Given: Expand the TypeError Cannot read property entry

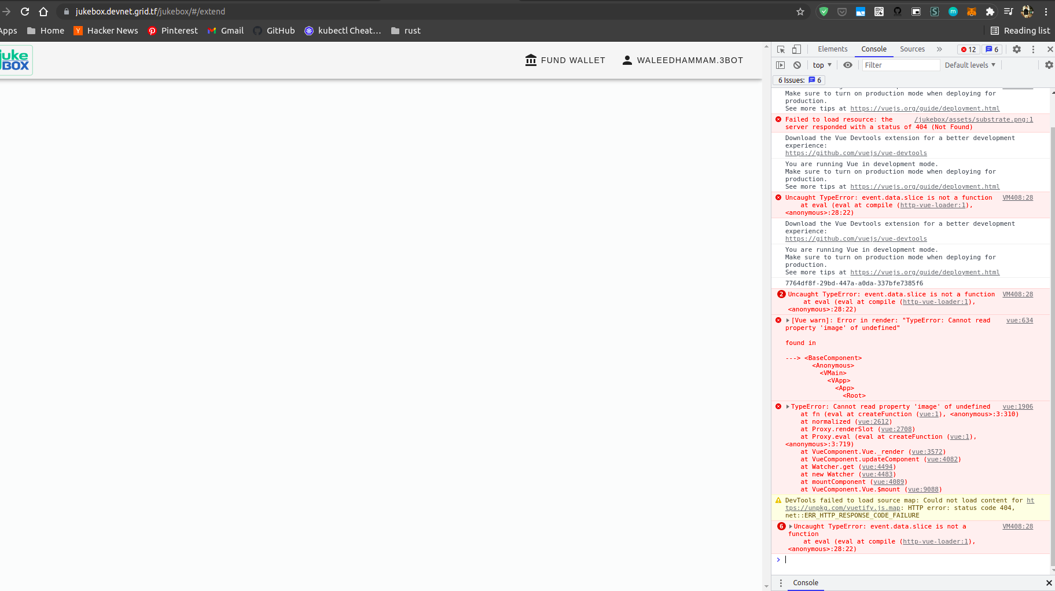Looking at the screenshot, I should click(788, 407).
